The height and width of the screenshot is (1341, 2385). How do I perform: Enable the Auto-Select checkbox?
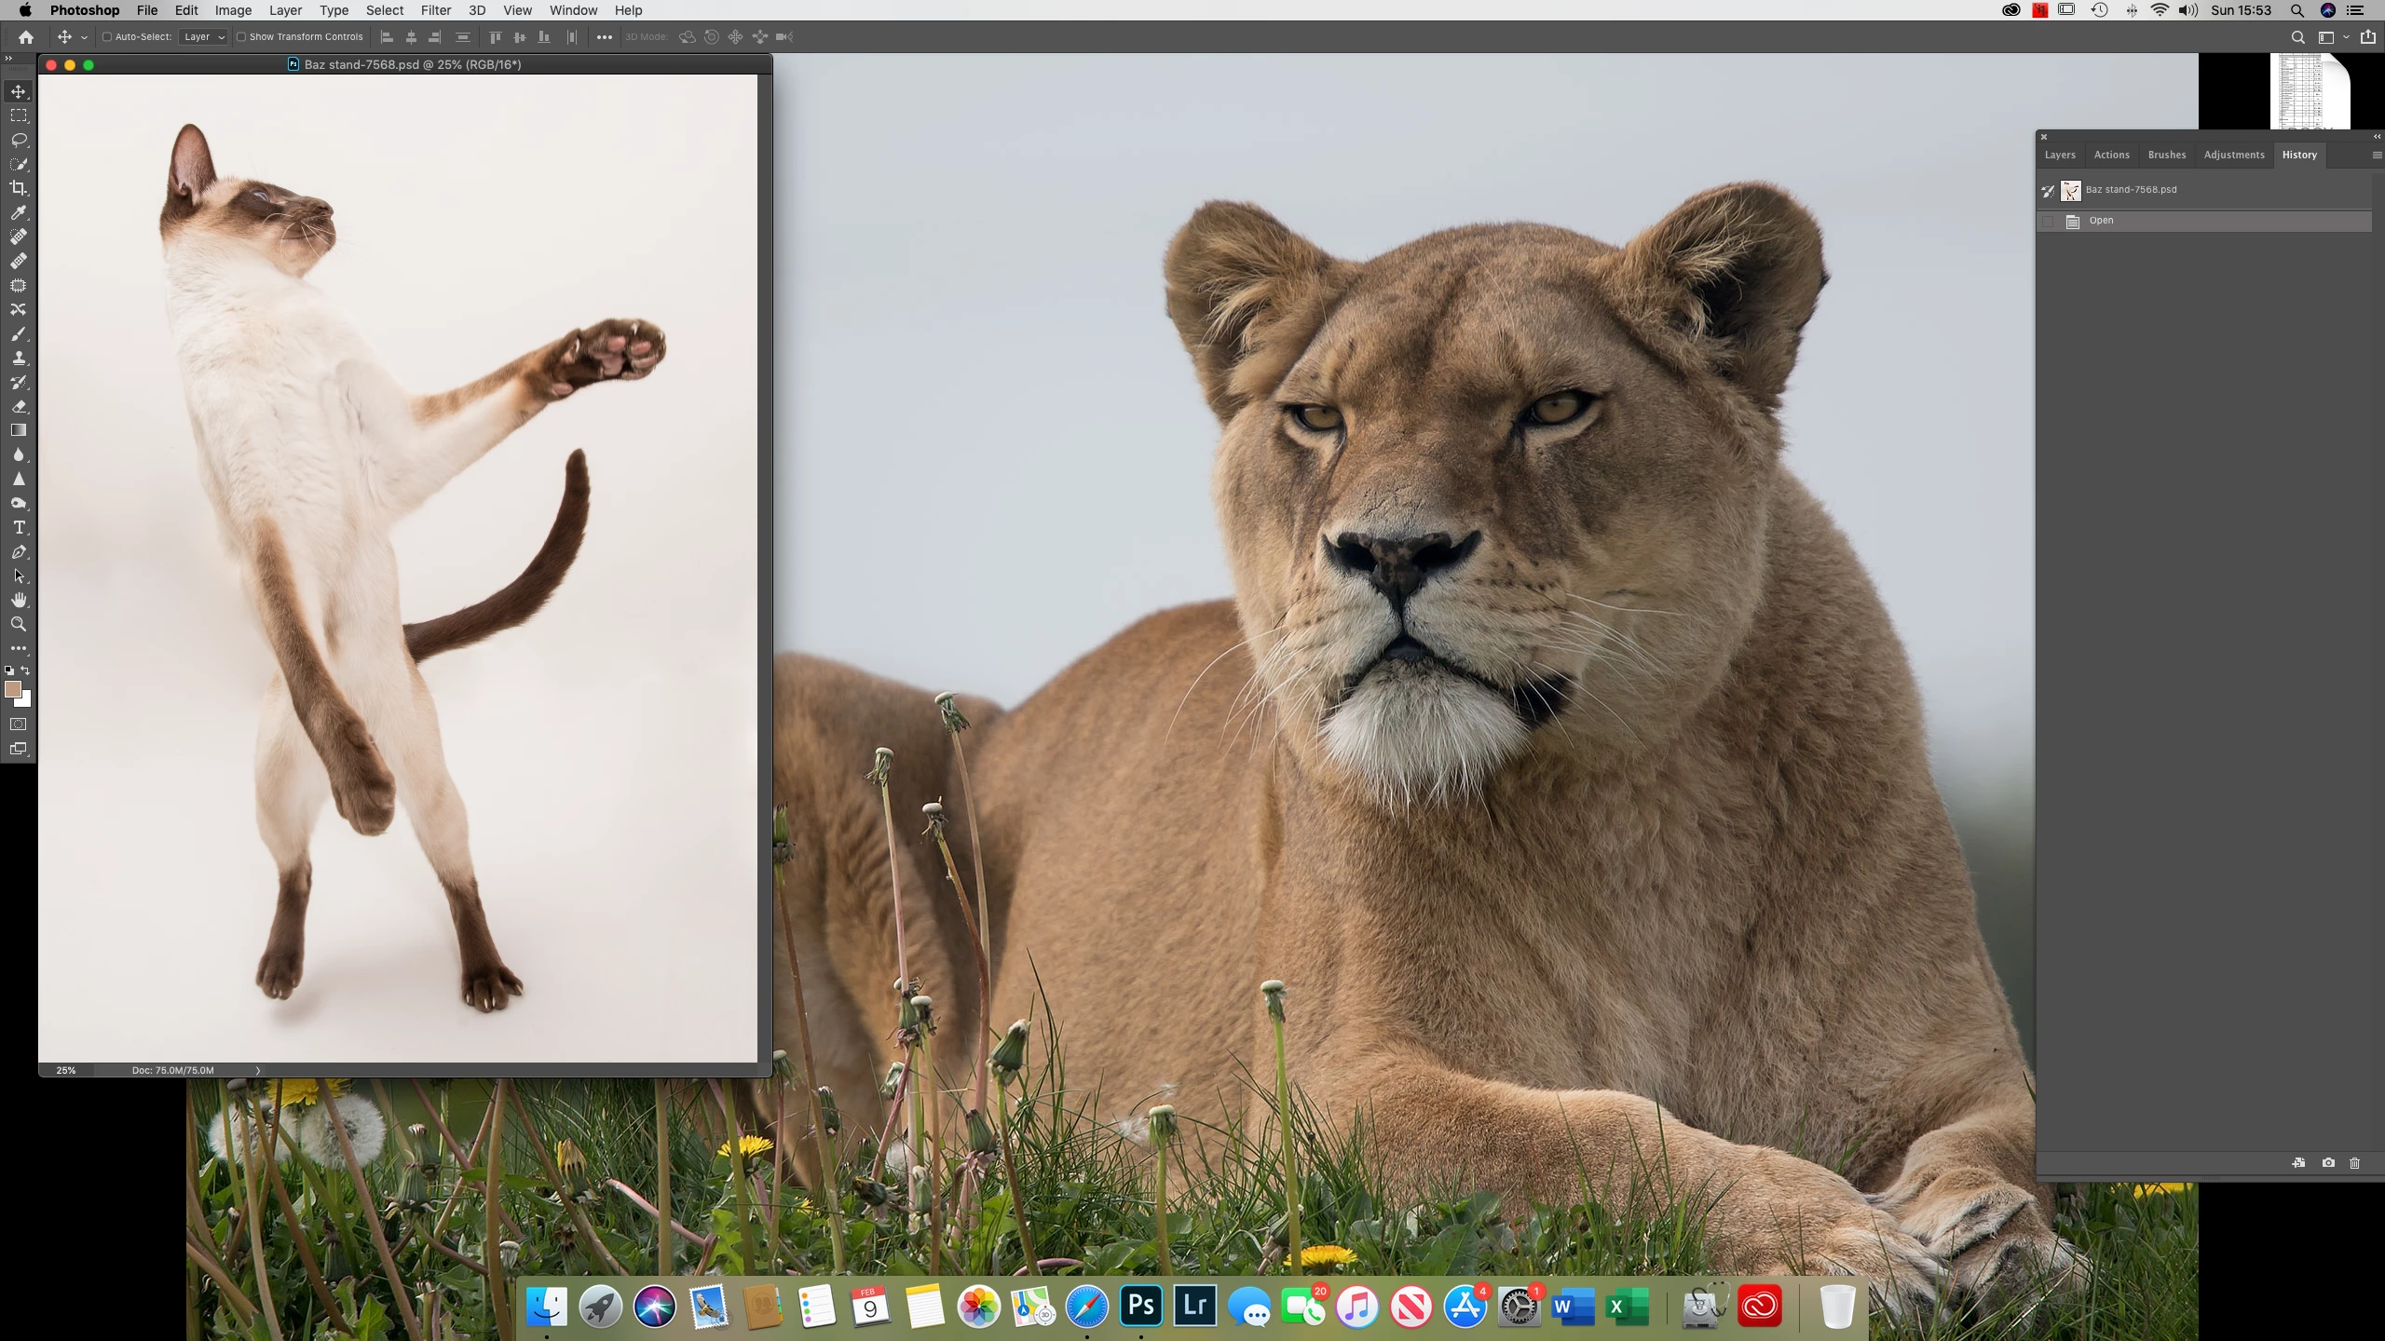pyautogui.click(x=107, y=37)
